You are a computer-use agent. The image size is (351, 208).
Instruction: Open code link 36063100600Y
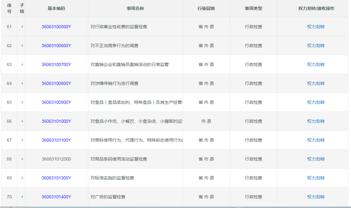[x=56, y=46]
